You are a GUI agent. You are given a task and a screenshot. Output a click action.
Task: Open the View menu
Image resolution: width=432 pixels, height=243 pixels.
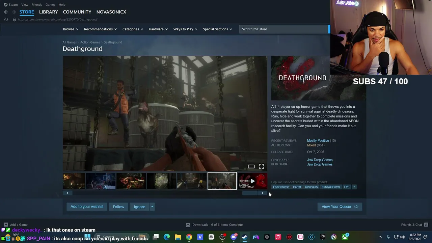click(x=25, y=5)
